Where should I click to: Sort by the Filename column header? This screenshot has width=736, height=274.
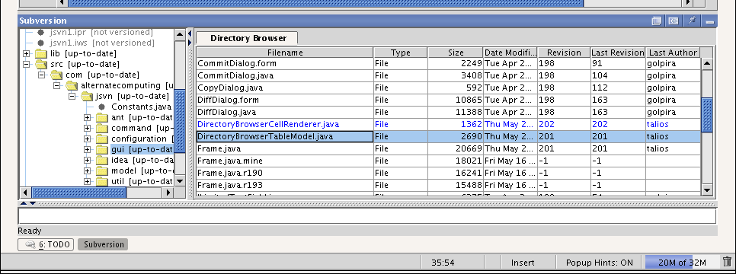pyautogui.click(x=285, y=53)
